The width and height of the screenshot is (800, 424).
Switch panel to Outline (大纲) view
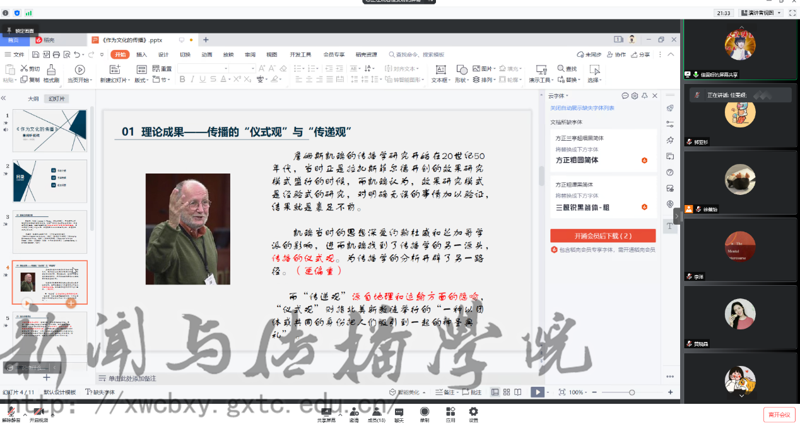click(33, 98)
